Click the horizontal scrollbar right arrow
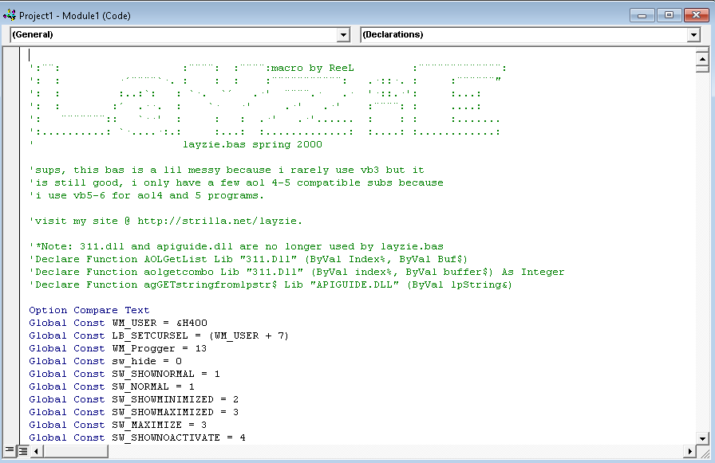Screen dimensions: 715x463 pyautogui.click(x=689, y=450)
